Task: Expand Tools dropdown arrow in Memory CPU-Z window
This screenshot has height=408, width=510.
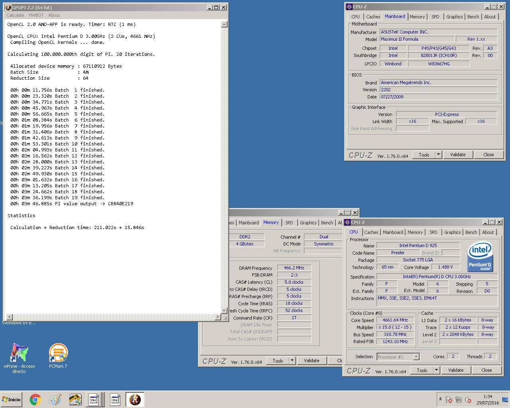Action: [x=292, y=361]
